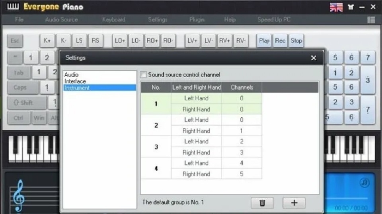Click the RO+ octave button
382x214 pixels.
pyautogui.click(x=152, y=40)
